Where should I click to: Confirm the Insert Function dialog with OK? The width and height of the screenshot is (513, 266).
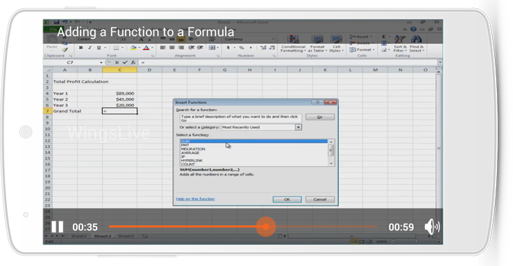pos(287,199)
